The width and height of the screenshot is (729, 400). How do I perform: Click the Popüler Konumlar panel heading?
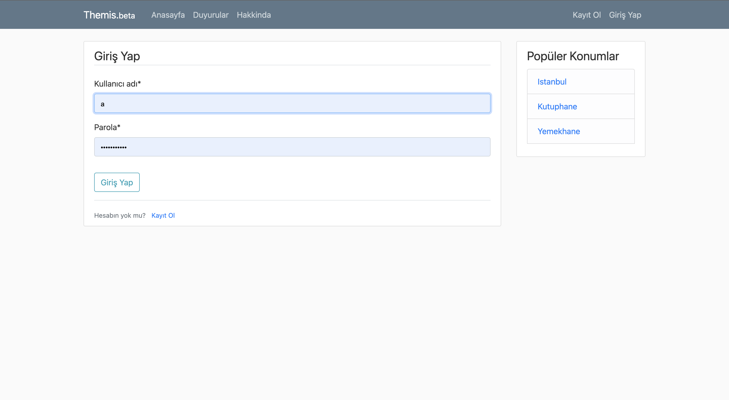click(x=573, y=56)
